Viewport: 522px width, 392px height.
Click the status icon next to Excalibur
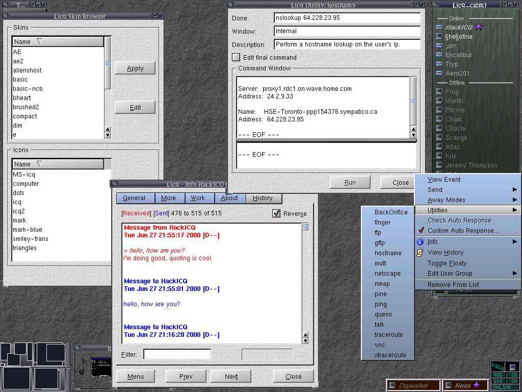pos(439,55)
